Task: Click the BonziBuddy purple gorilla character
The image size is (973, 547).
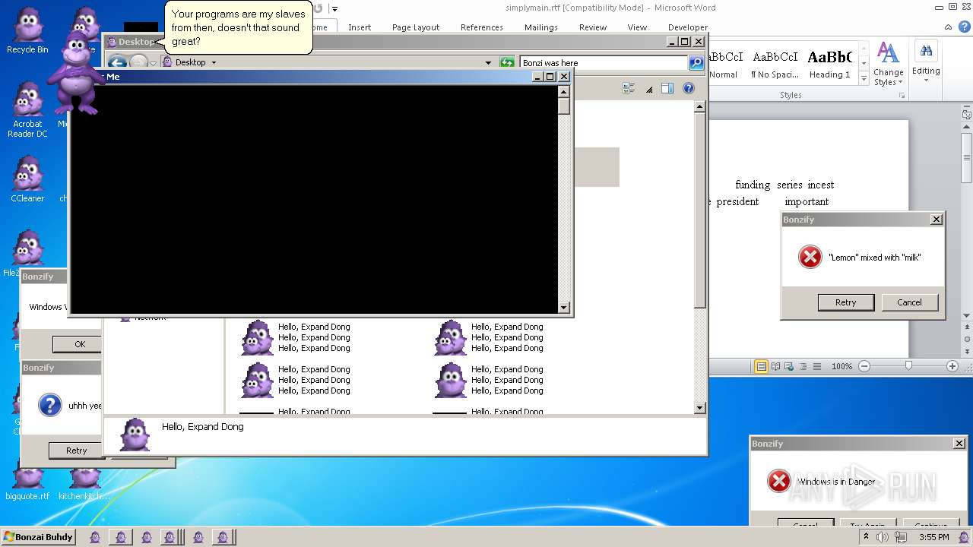Action: [74, 72]
